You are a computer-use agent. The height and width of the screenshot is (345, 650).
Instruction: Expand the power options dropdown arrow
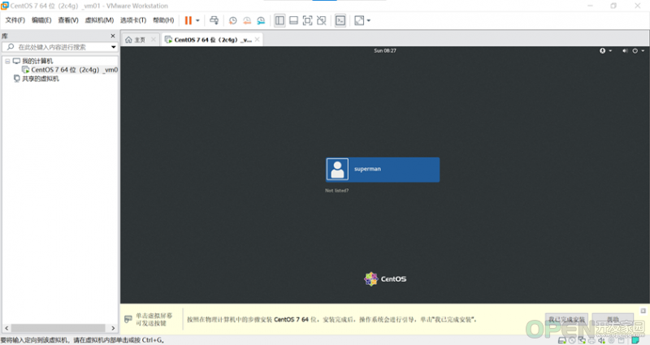197,20
